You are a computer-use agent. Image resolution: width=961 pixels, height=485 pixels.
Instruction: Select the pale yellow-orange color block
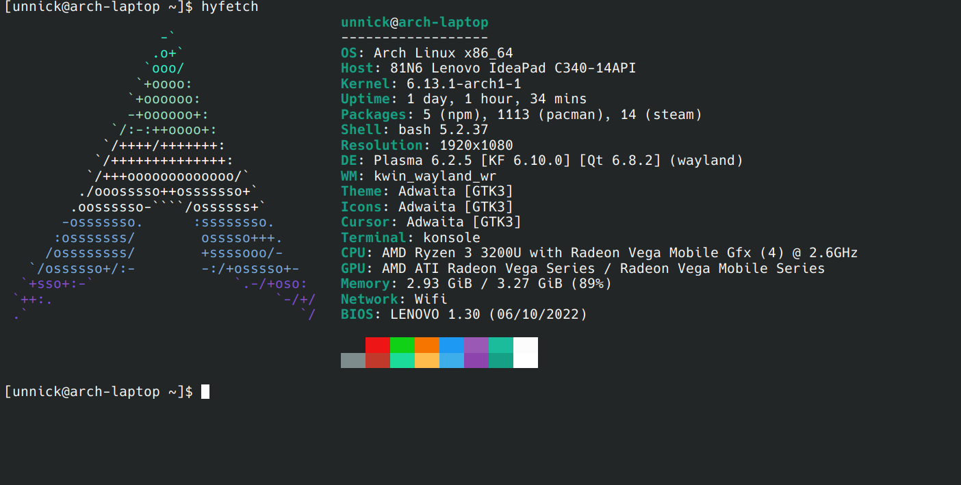[427, 361]
